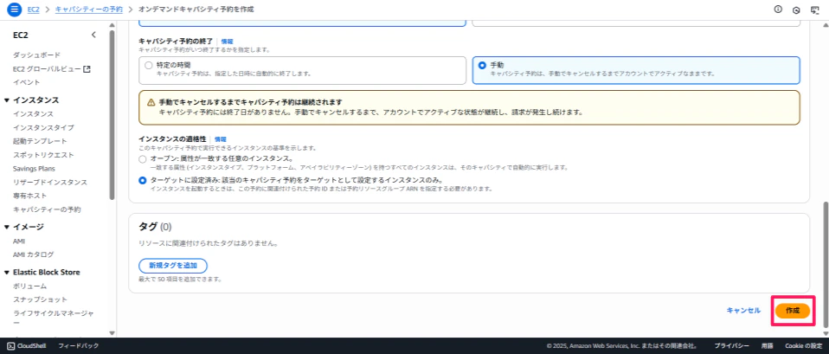This screenshot has width=829, height=354.
Task: Go to EC2 breadcrumb link
Action: 33,10
